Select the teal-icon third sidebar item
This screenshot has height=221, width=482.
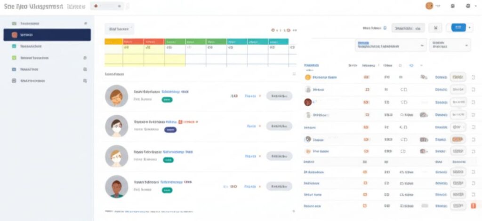(x=15, y=47)
